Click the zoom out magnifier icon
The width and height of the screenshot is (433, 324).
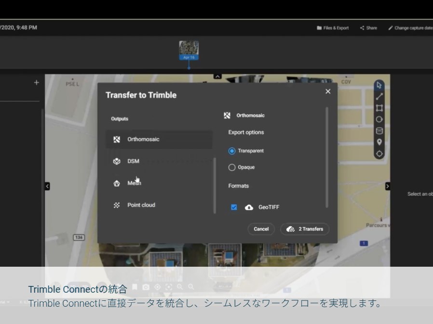click(x=191, y=287)
